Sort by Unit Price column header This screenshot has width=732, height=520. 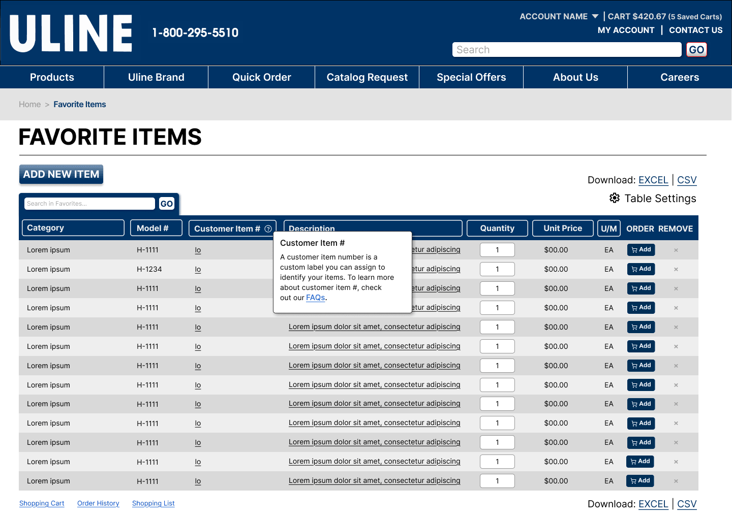coord(563,228)
